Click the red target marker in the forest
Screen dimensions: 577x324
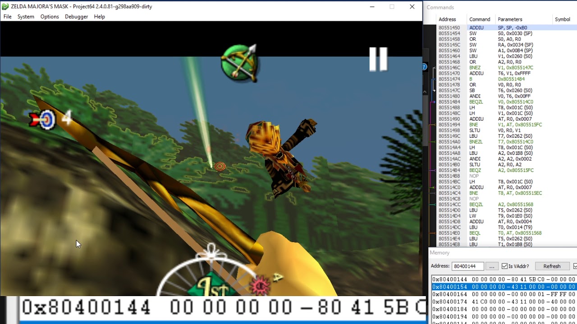tap(220, 166)
